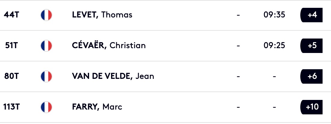Click the 09:25 tee time

(274, 45)
